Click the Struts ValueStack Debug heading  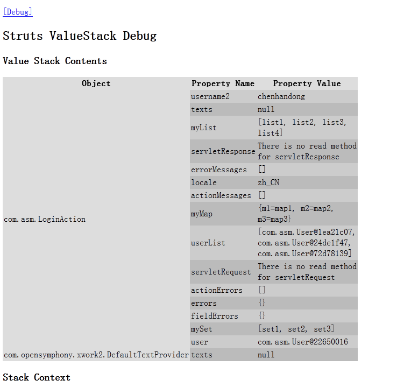pos(80,36)
